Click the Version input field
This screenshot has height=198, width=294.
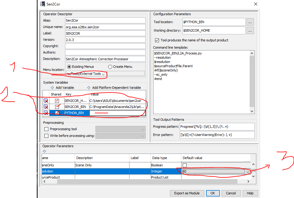pos(105,40)
